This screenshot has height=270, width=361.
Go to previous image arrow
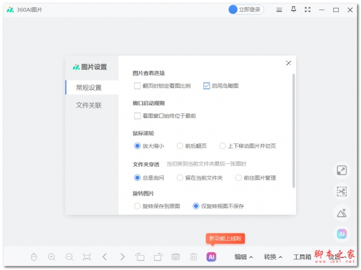pyautogui.click(x=105, y=257)
